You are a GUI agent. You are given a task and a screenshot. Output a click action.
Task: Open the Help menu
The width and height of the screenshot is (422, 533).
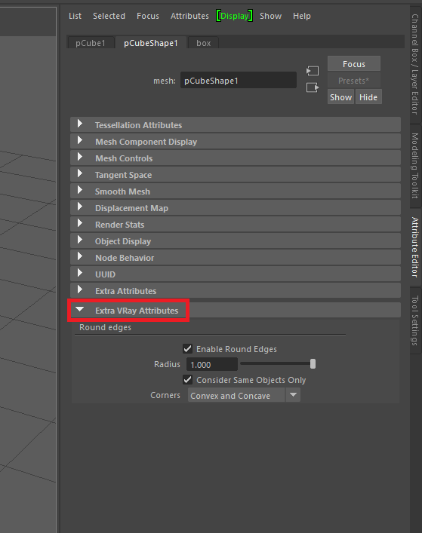point(301,16)
